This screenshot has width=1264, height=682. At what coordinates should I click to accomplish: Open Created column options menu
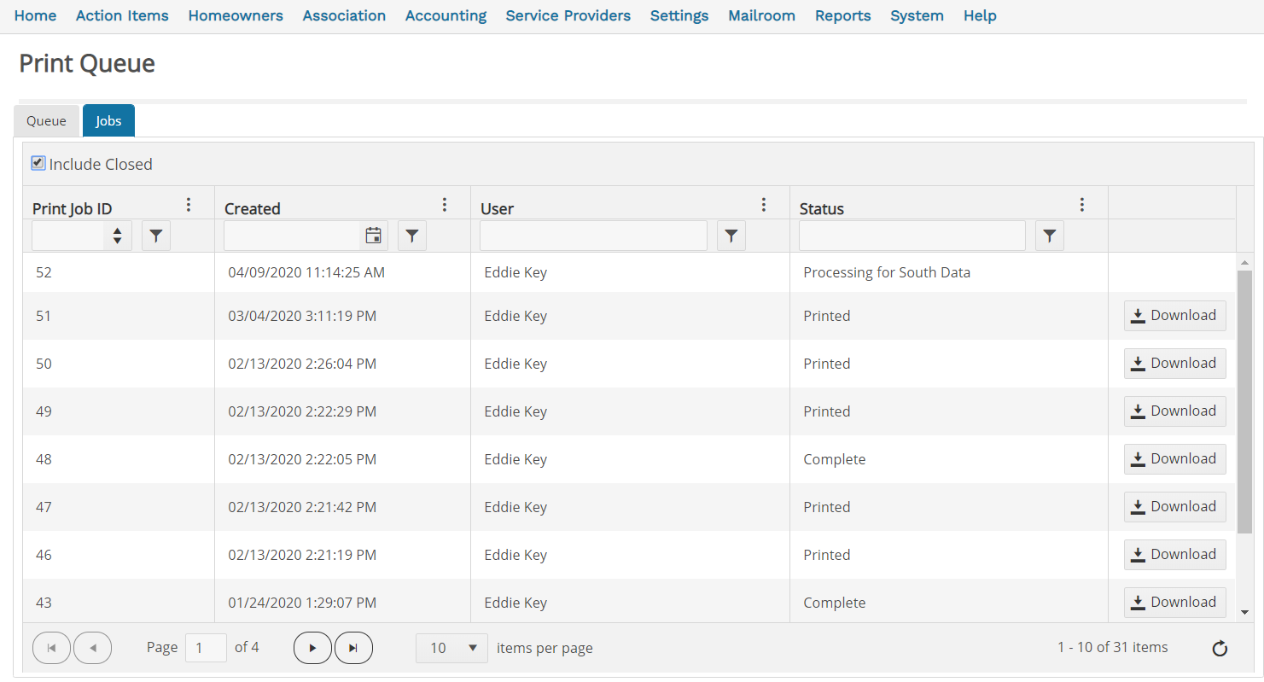click(x=444, y=205)
